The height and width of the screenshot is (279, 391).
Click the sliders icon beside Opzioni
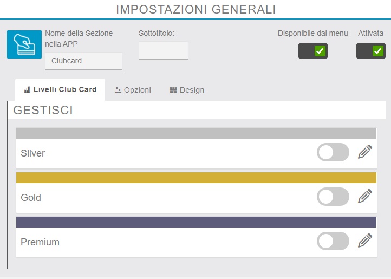(x=118, y=90)
